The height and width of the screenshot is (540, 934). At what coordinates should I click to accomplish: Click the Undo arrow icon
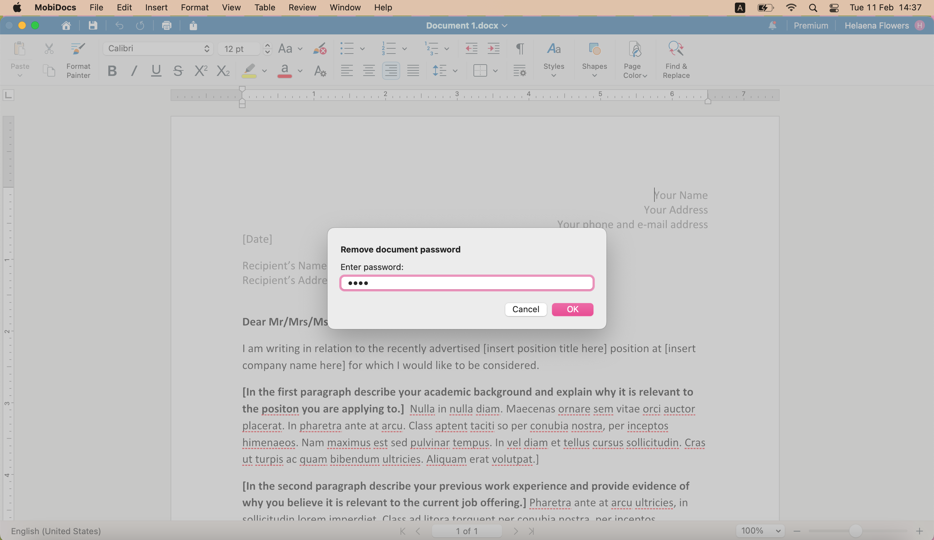coord(119,26)
